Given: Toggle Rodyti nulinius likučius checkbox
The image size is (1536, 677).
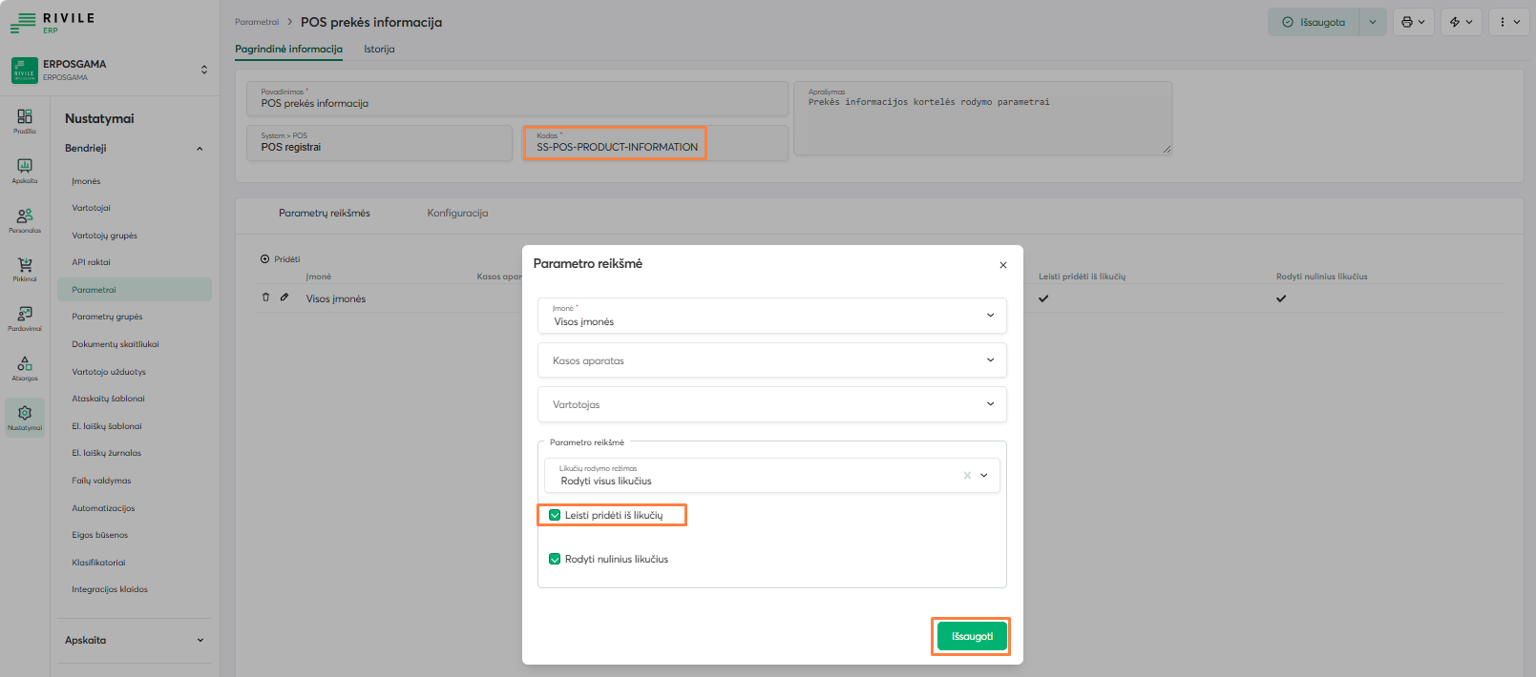Looking at the screenshot, I should pos(555,559).
